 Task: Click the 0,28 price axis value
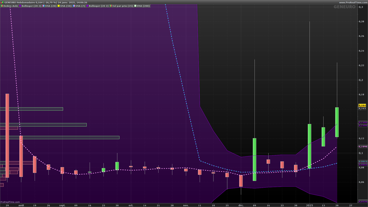coord(361,21)
